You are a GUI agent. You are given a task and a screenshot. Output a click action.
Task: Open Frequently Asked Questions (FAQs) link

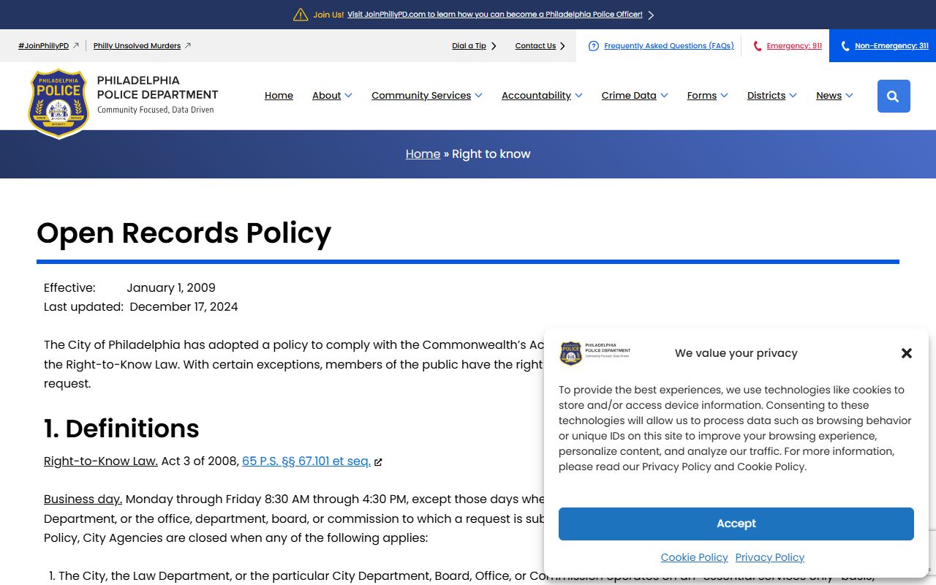pyautogui.click(x=668, y=46)
